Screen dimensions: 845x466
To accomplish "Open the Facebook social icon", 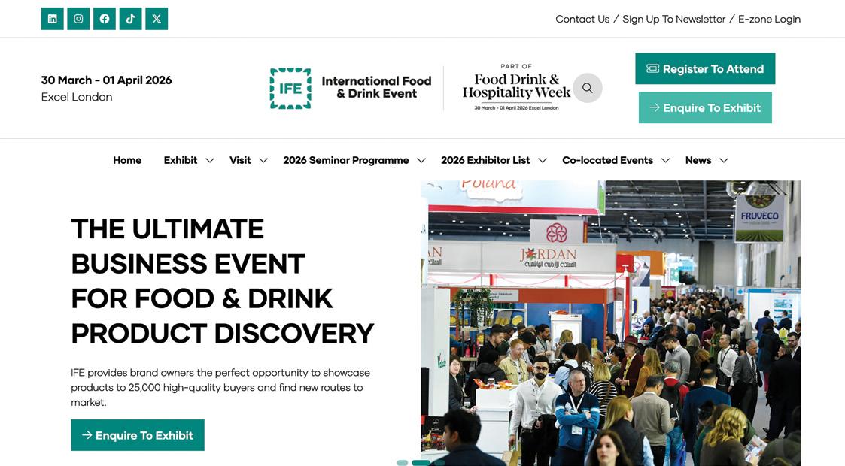I will coord(105,19).
